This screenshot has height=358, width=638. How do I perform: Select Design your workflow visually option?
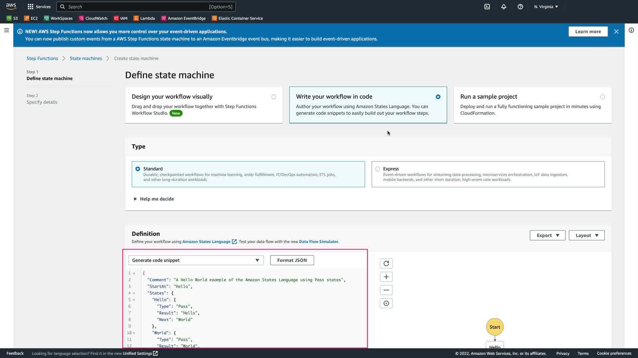pyautogui.click(x=273, y=97)
